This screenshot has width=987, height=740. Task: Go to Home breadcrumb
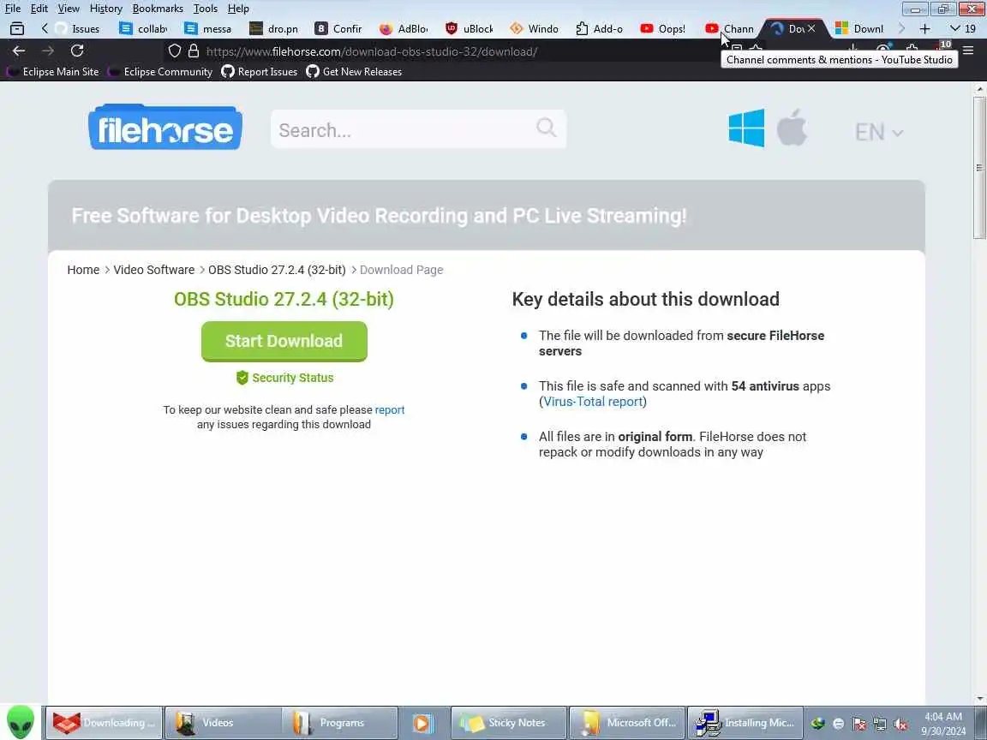tap(83, 270)
